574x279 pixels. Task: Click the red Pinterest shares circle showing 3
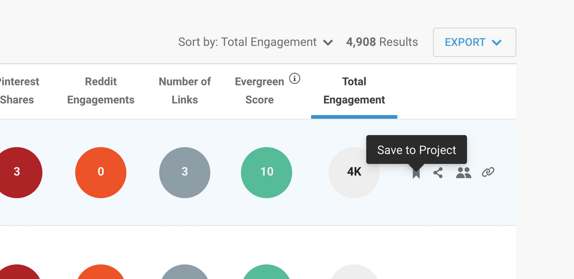coord(17,172)
